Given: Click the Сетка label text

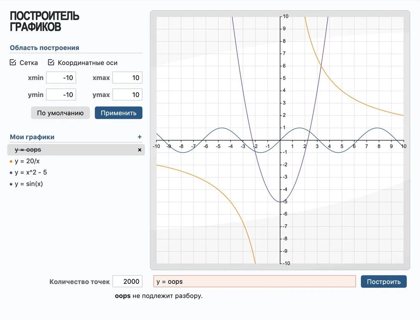Looking at the screenshot, I should 29,63.
